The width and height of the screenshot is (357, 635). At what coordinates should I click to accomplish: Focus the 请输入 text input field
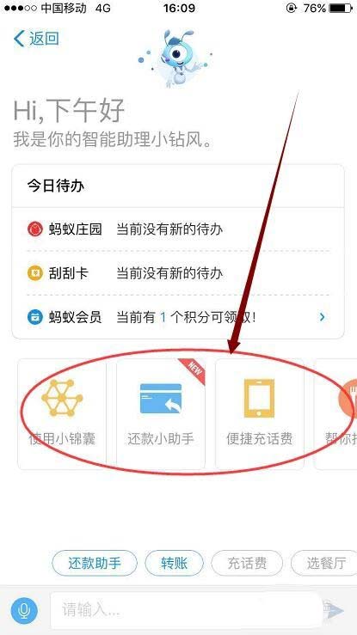click(x=187, y=610)
